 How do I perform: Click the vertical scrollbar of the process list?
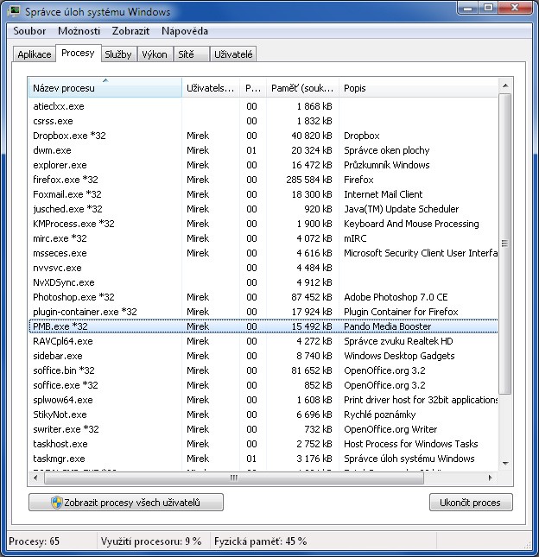505,259
